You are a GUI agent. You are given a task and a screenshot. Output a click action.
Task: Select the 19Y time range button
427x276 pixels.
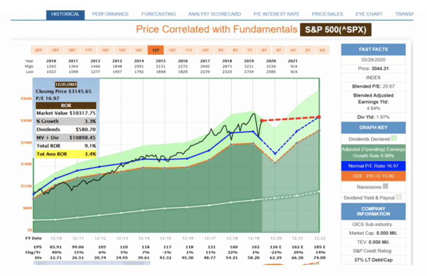(55, 50)
